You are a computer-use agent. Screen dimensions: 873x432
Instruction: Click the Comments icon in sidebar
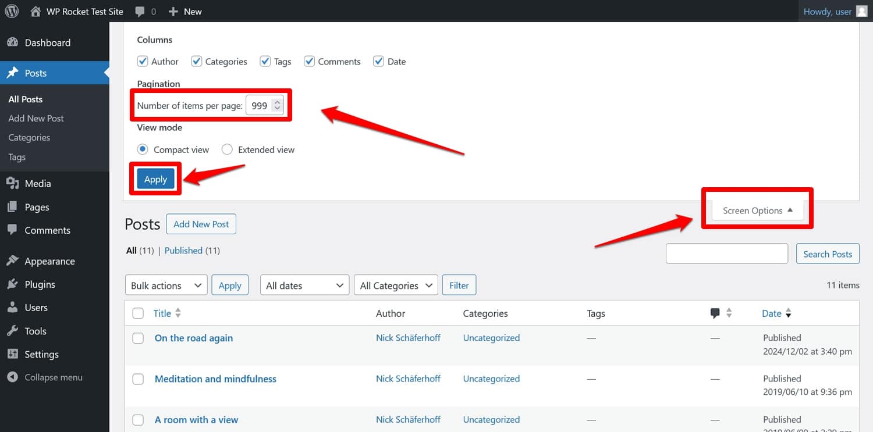click(x=12, y=230)
